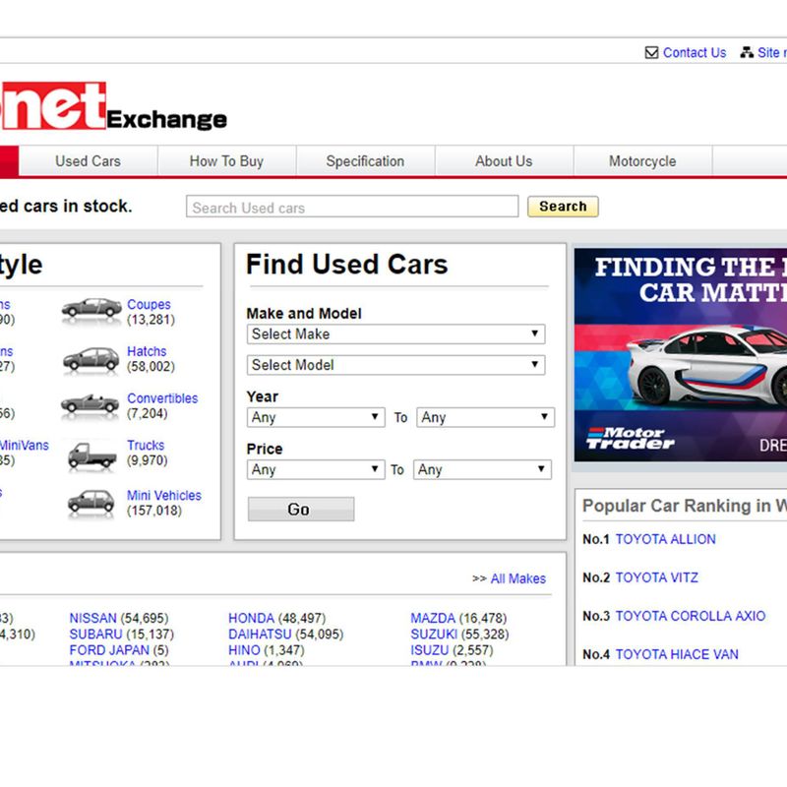Click the yellow Search button
787x787 pixels.
(563, 207)
